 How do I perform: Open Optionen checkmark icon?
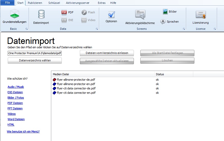111,15
